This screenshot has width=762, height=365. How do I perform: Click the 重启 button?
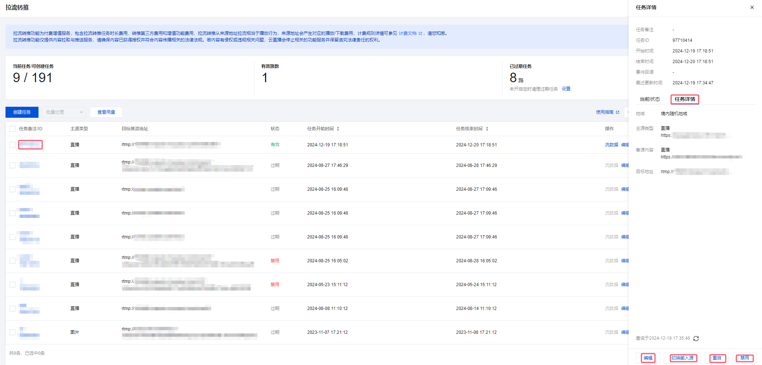717,358
